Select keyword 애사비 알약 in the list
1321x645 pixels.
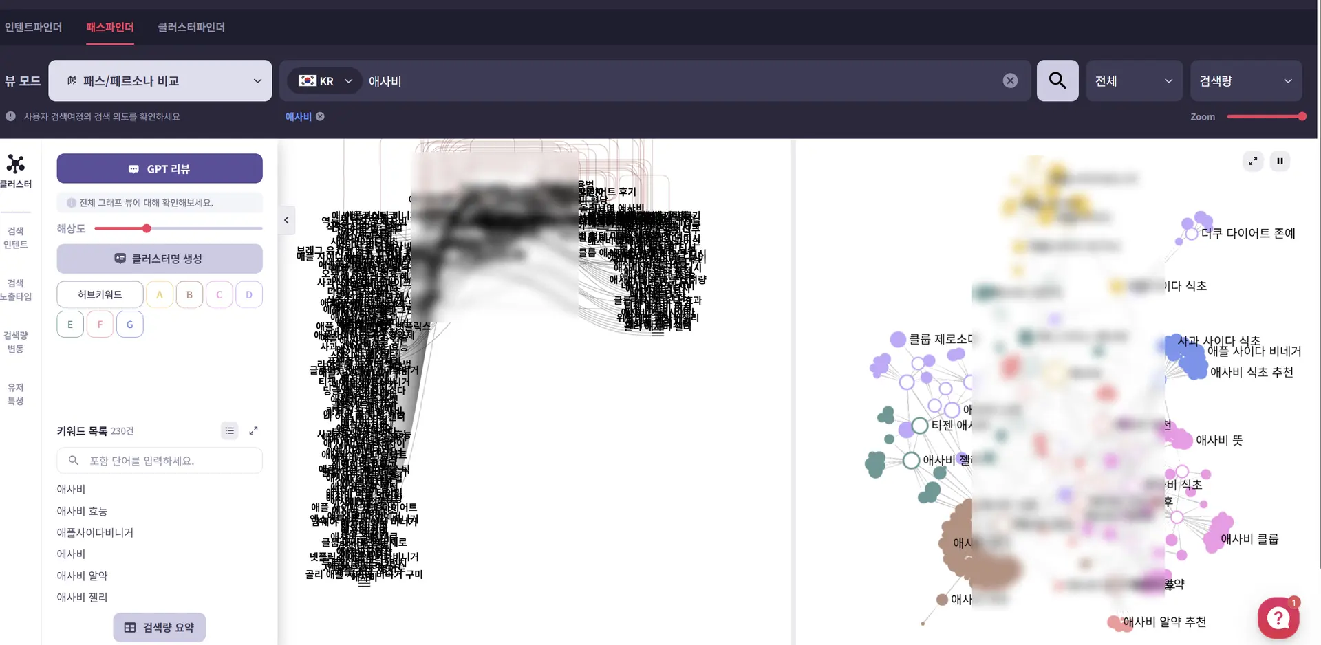click(x=82, y=576)
